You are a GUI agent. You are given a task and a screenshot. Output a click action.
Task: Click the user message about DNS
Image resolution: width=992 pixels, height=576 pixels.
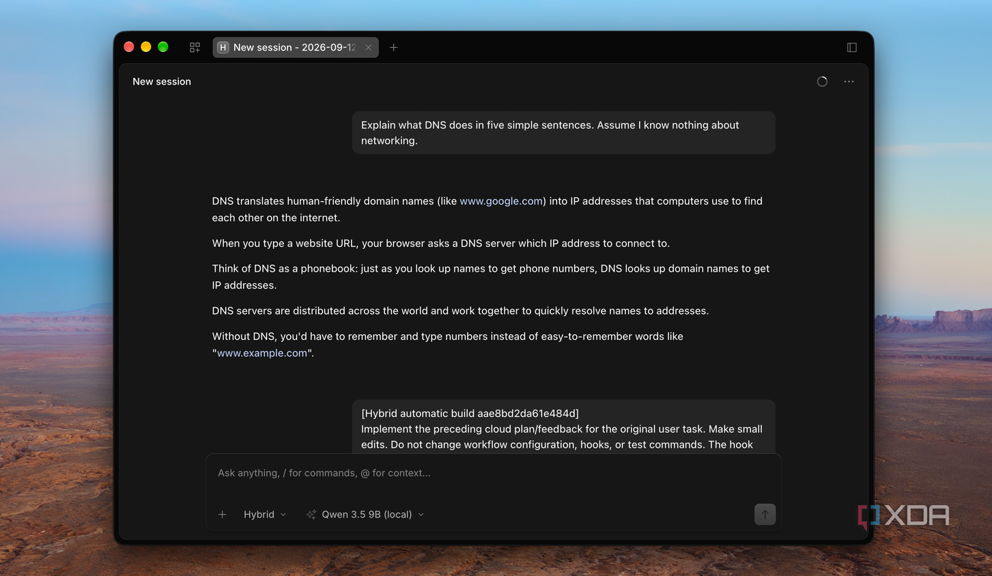pos(563,132)
